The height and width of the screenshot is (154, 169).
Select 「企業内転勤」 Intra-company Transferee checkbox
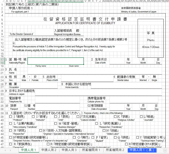click(x=11, y=124)
